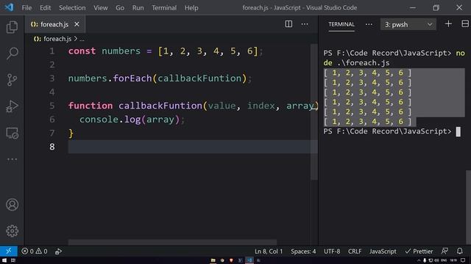Open the Go menu
Image resolution: width=471 pixels, height=264 pixels.
[120, 8]
